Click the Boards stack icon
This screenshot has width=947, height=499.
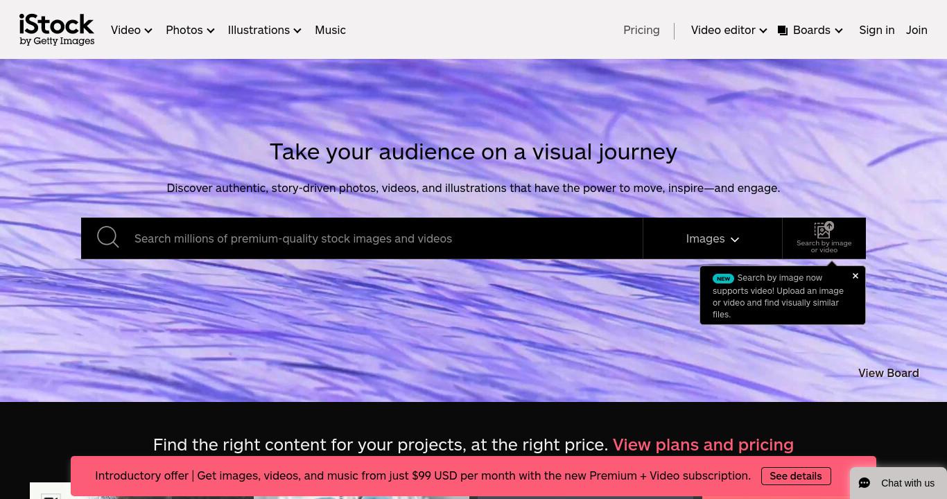tap(783, 30)
